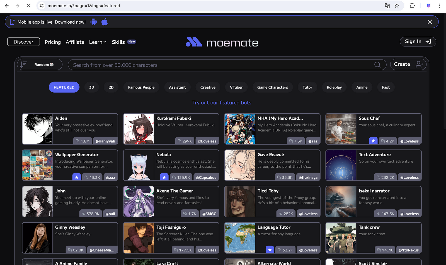The image size is (446, 265).
Task: Open the MHA (My Hero Acad... title
Action: tap(280, 118)
